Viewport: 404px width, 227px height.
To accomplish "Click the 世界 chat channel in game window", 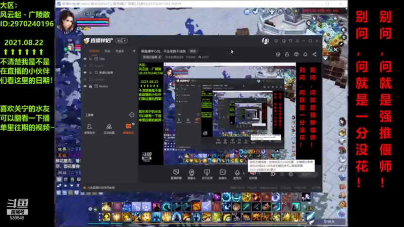I will coord(62,149).
